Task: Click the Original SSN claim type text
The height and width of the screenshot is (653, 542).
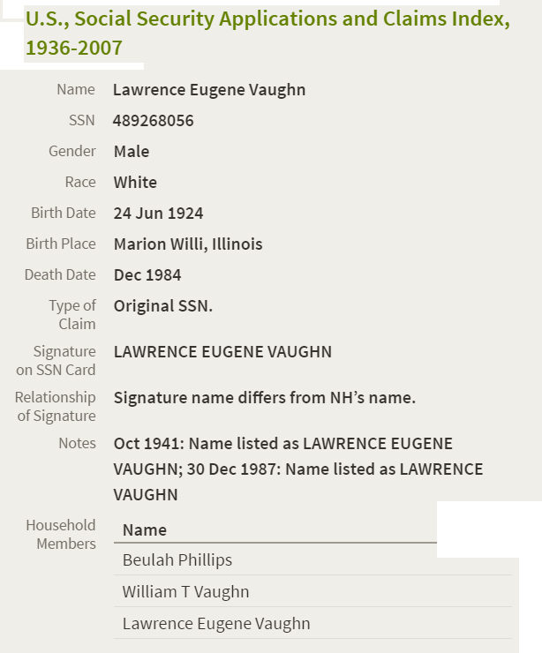Action: (x=163, y=306)
